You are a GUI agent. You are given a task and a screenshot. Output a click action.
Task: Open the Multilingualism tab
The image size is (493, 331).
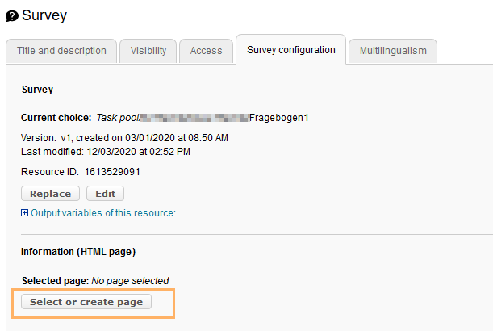(x=393, y=51)
